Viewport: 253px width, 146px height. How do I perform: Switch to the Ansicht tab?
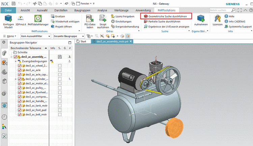(25, 10)
